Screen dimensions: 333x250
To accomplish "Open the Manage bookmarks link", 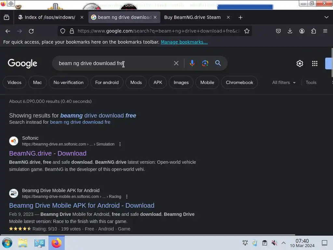I will pos(184,42).
